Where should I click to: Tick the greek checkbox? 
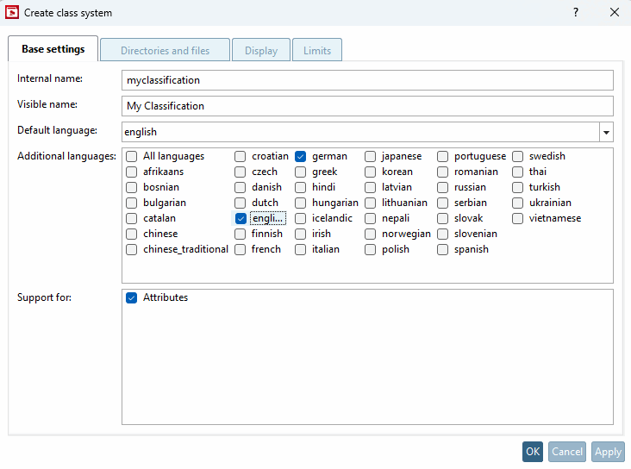[x=301, y=172]
